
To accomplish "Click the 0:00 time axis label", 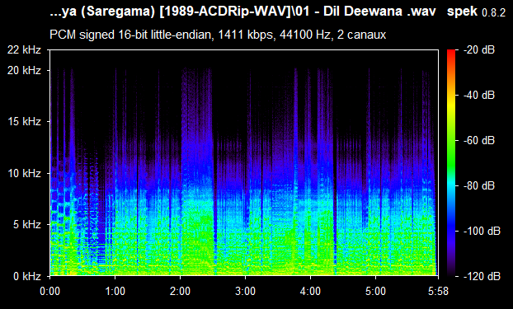I will (x=49, y=291).
